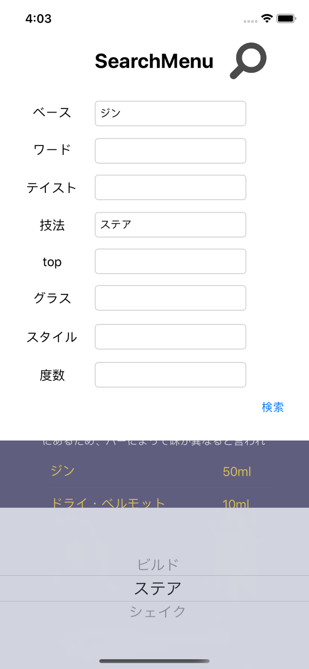
Task: Pick シェイク in the picker wheel
Action: [x=158, y=611]
